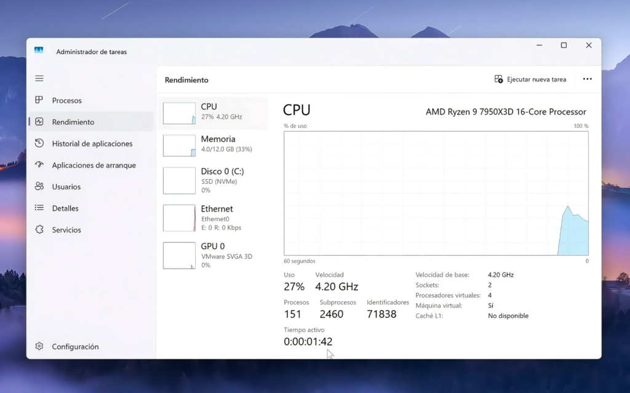Select GPU 0 VMware SVGA 3D entry
Image resolution: width=630 pixels, height=393 pixels.
pyautogui.click(x=213, y=255)
